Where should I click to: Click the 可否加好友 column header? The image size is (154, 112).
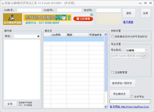(96, 35)
